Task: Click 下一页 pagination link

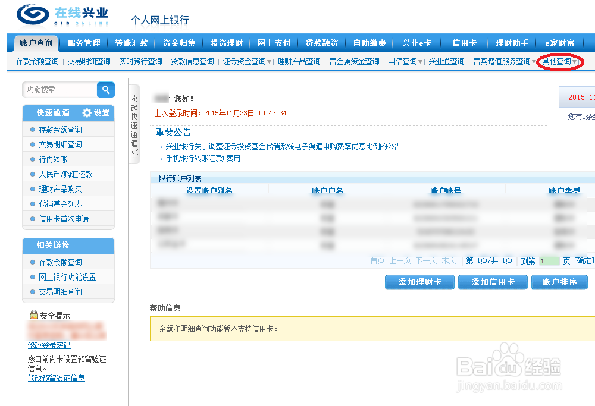Action: [x=426, y=261]
